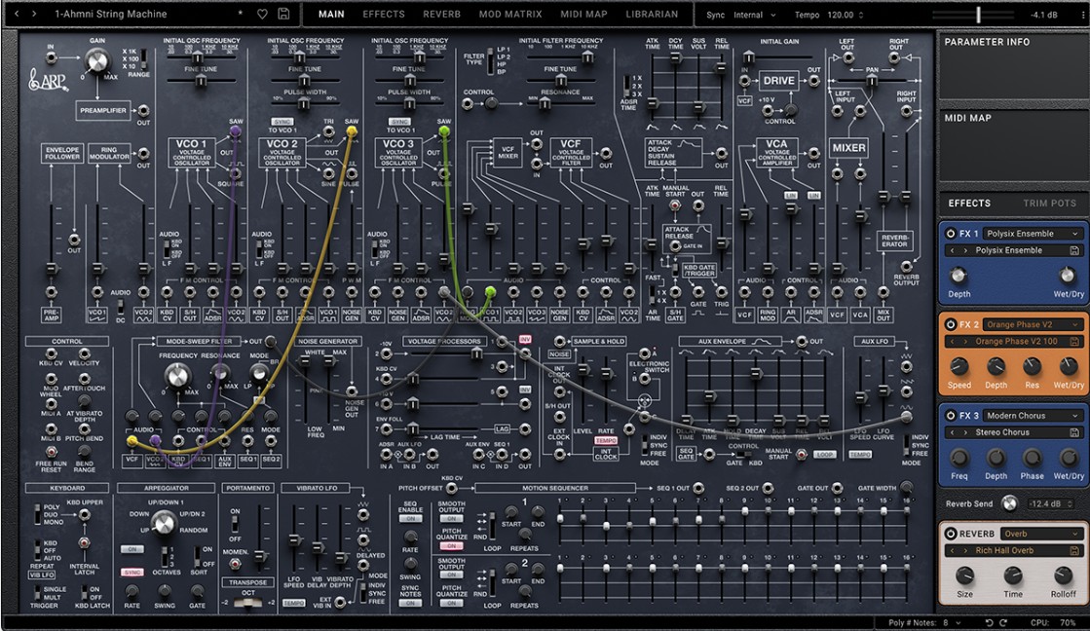Flip the Portamento ON/OFF switch
This screenshot has height=631, width=1090.
point(235,525)
